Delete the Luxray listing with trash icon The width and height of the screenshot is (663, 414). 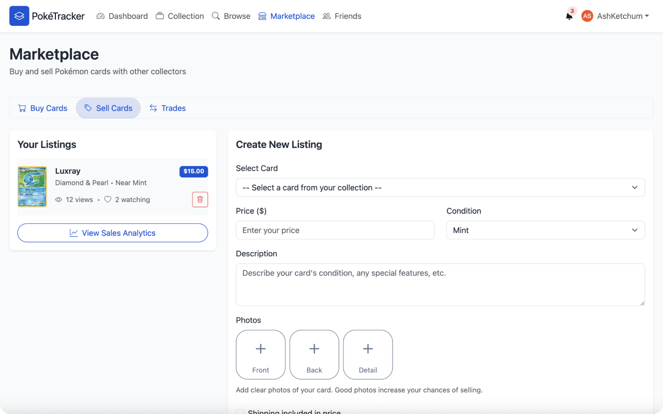(200, 200)
